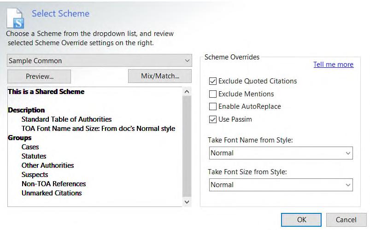Confirm the dialog with OK
Viewport: 370px width, 230px height.
coord(301,220)
